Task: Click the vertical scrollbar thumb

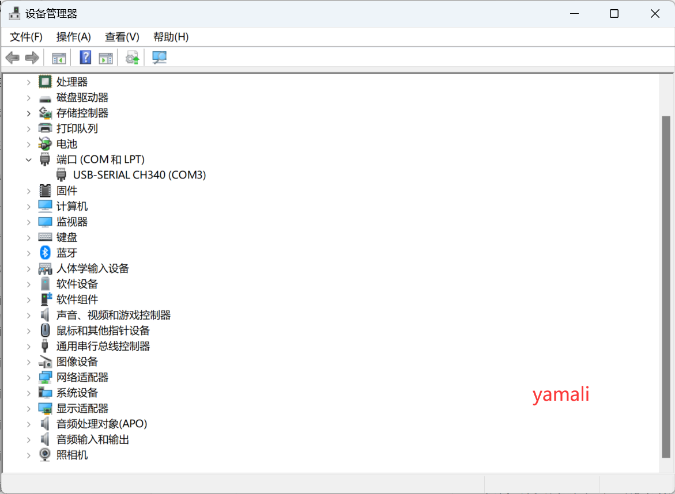Action: [666, 287]
